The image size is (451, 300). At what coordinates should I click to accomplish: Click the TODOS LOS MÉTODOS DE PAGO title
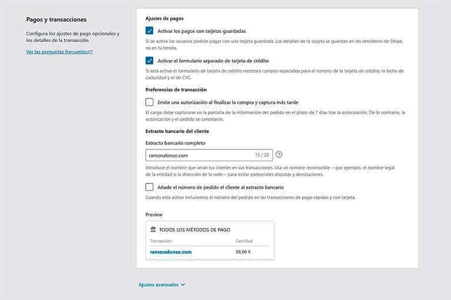[x=194, y=230]
